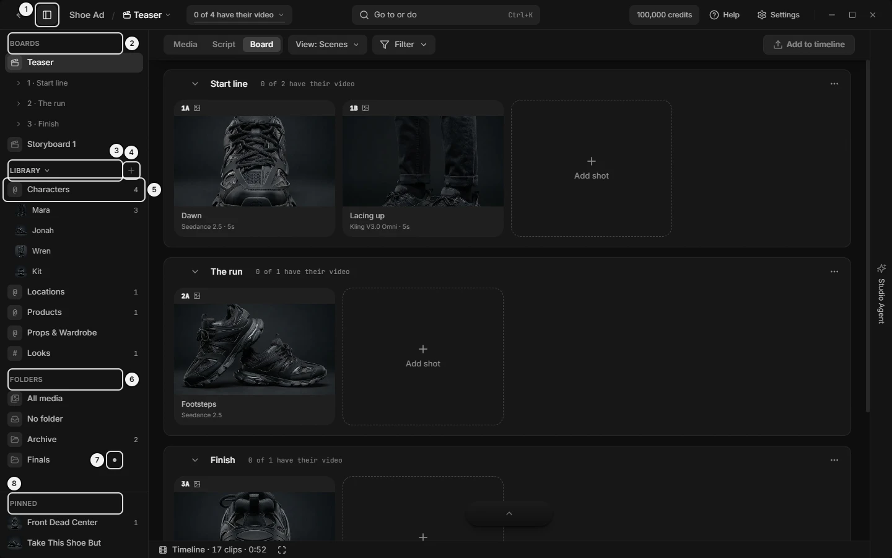The width and height of the screenshot is (892, 558).
Task: Open the Footsteps shot thumbnail
Action: pos(255,349)
